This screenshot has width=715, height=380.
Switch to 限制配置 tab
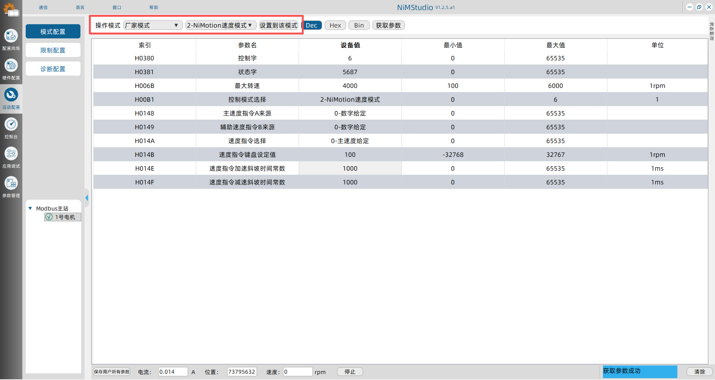[53, 50]
